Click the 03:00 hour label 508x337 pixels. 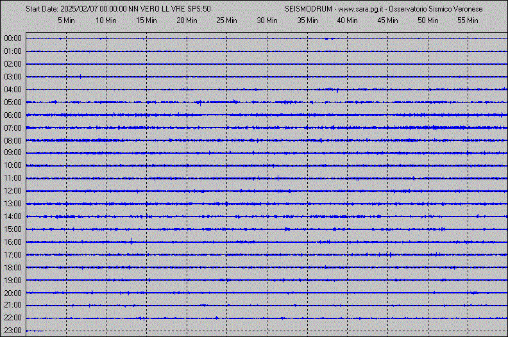(x=13, y=77)
